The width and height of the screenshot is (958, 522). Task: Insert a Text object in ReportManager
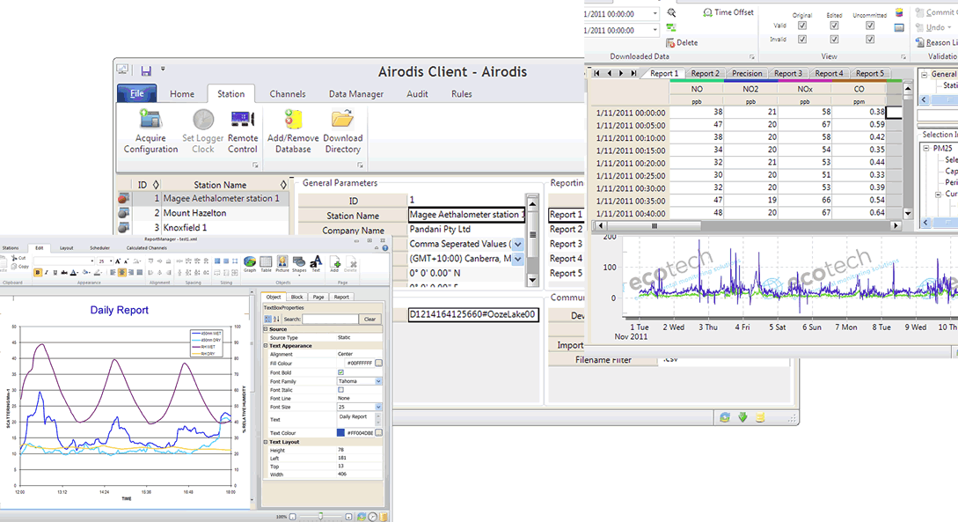(x=316, y=262)
